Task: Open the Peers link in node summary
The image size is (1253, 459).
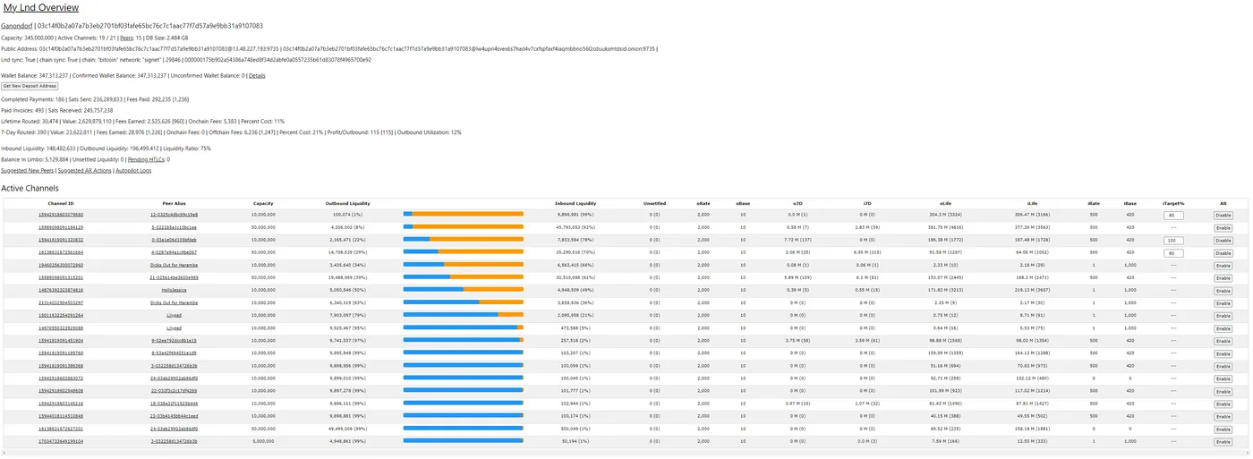Action: [127, 38]
